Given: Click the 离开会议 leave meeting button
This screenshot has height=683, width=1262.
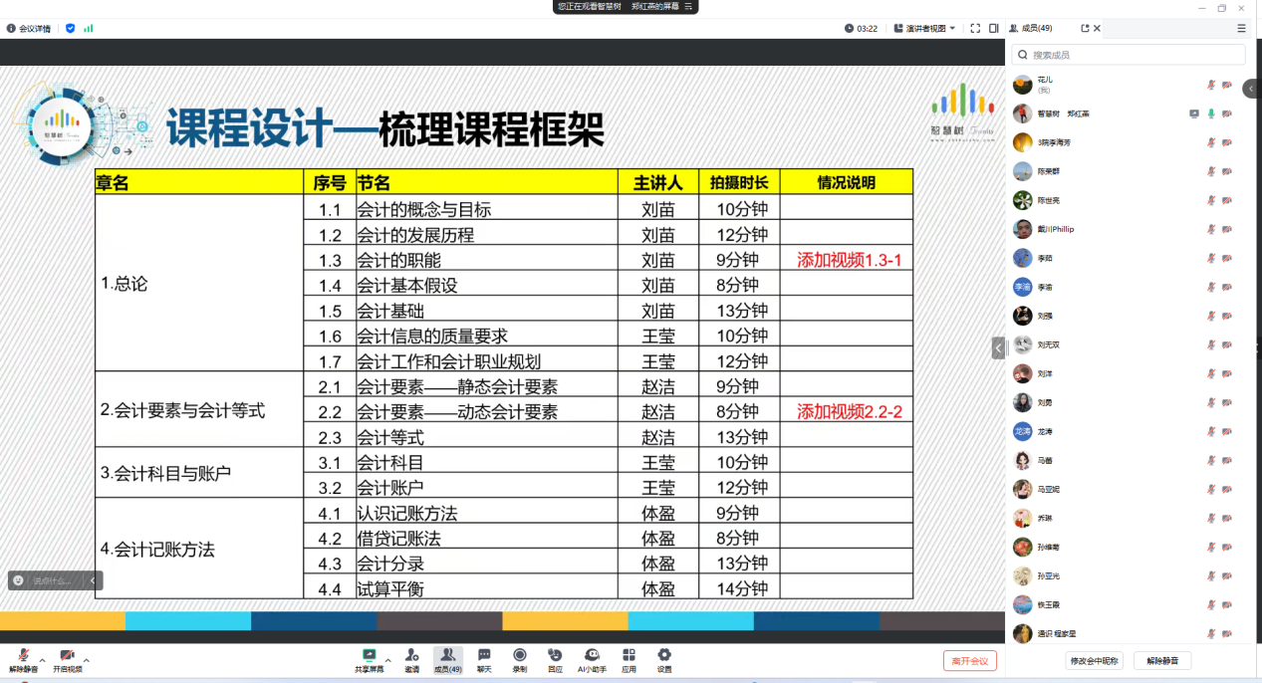Looking at the screenshot, I should 969,660.
